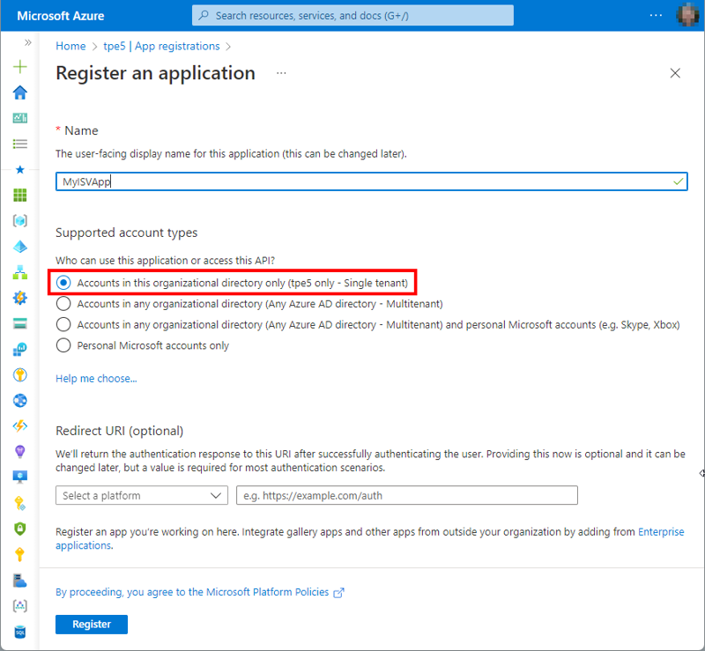Choose the Multitenant accounts option
The image size is (705, 651).
click(x=62, y=304)
